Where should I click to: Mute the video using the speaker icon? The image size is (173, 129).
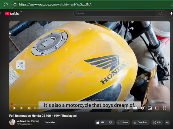[29, 108]
